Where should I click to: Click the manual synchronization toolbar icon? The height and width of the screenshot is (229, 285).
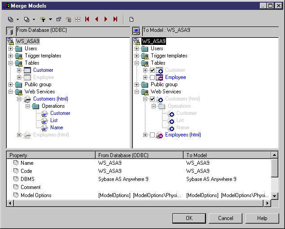click(78, 19)
